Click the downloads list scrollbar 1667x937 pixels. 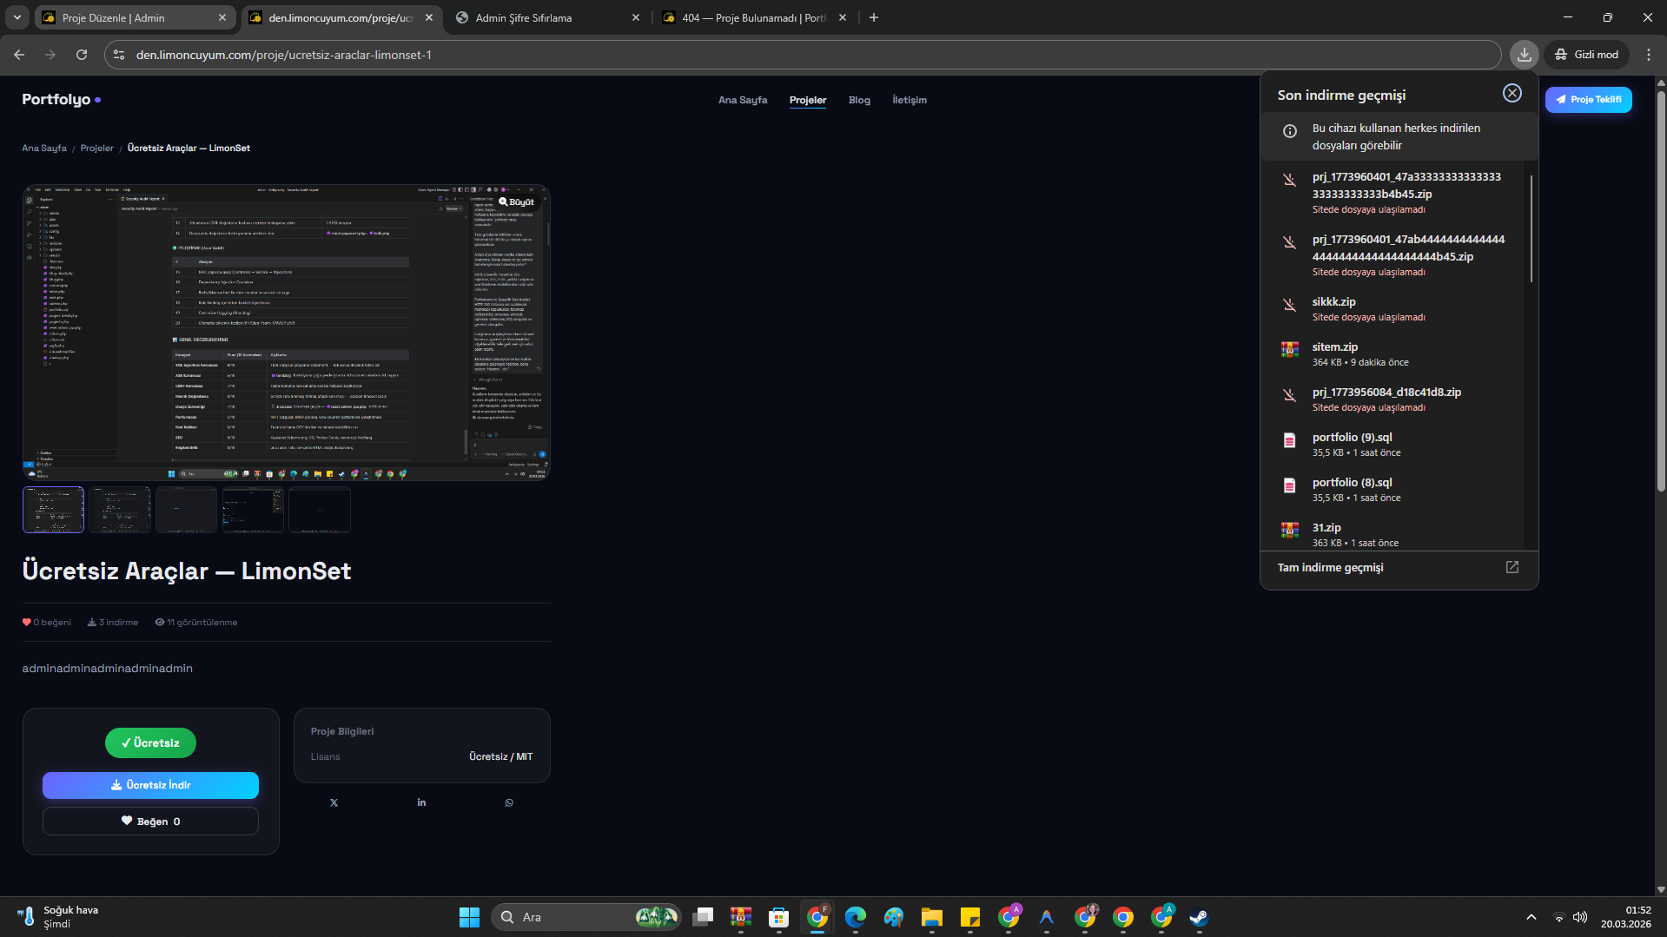(x=1531, y=228)
